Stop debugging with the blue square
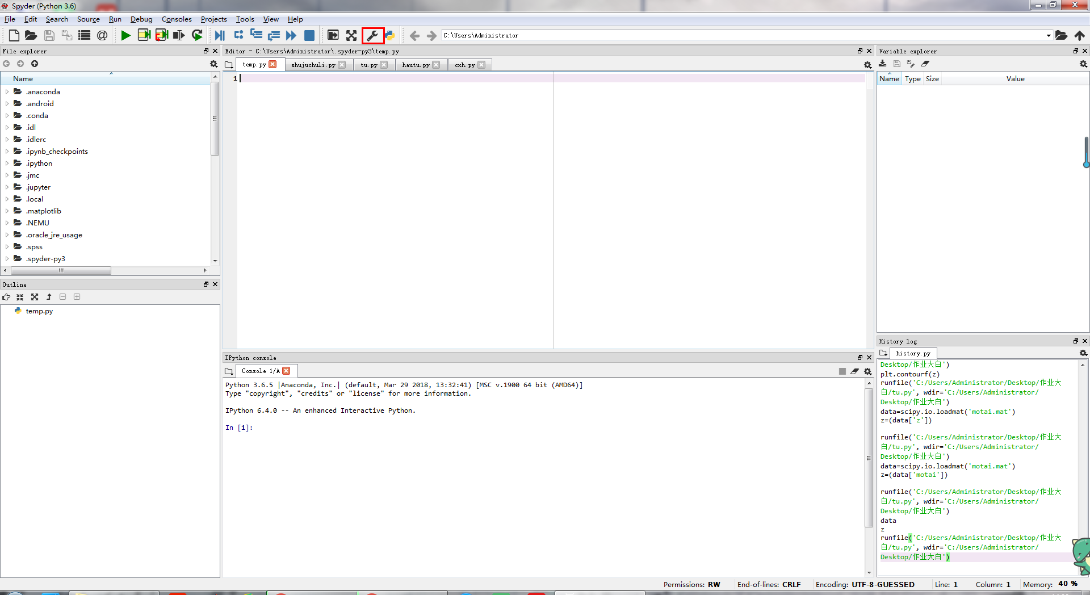The image size is (1090, 595). (309, 35)
